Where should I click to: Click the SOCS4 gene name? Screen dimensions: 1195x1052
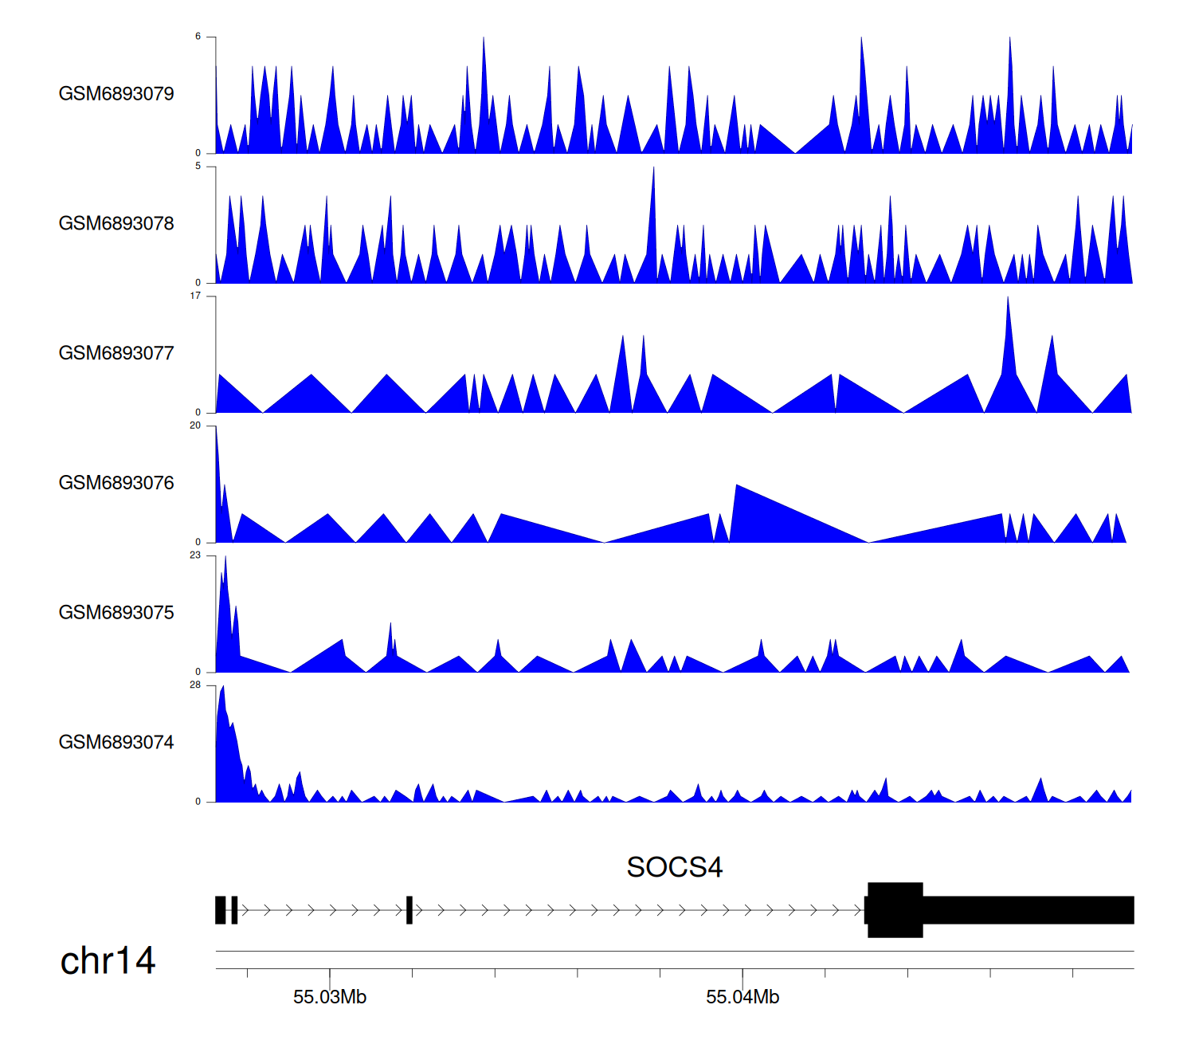[674, 867]
